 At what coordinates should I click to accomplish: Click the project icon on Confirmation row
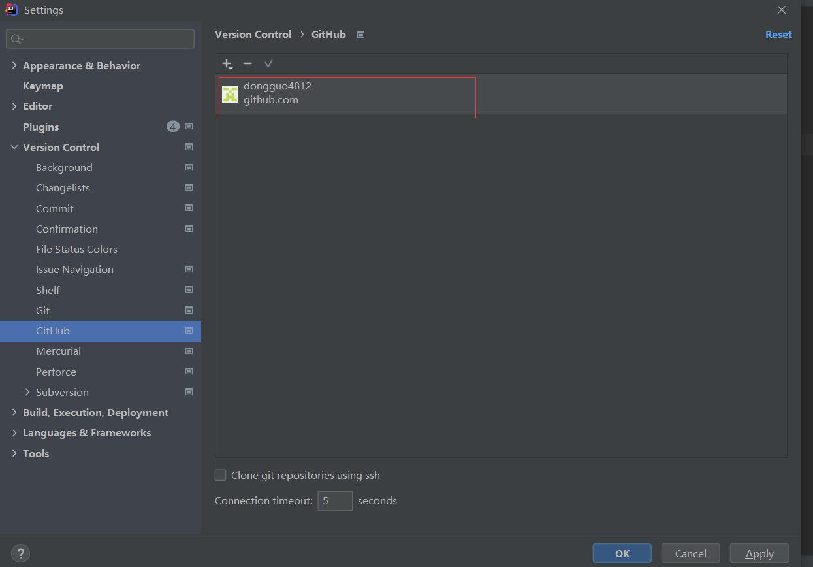click(189, 229)
